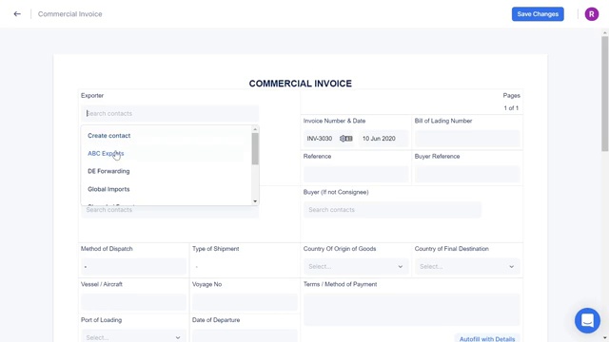Click the Buyer search contacts field
609x342 pixels.
392,210
